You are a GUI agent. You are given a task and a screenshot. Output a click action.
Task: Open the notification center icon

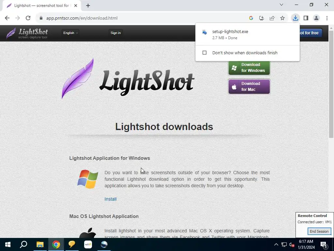pyautogui.click(x=324, y=244)
